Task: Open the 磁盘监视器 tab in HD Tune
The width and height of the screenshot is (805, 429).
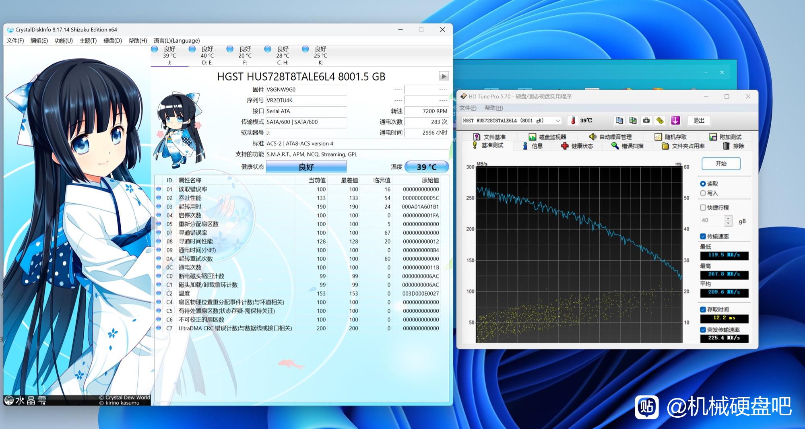Action: pos(547,137)
